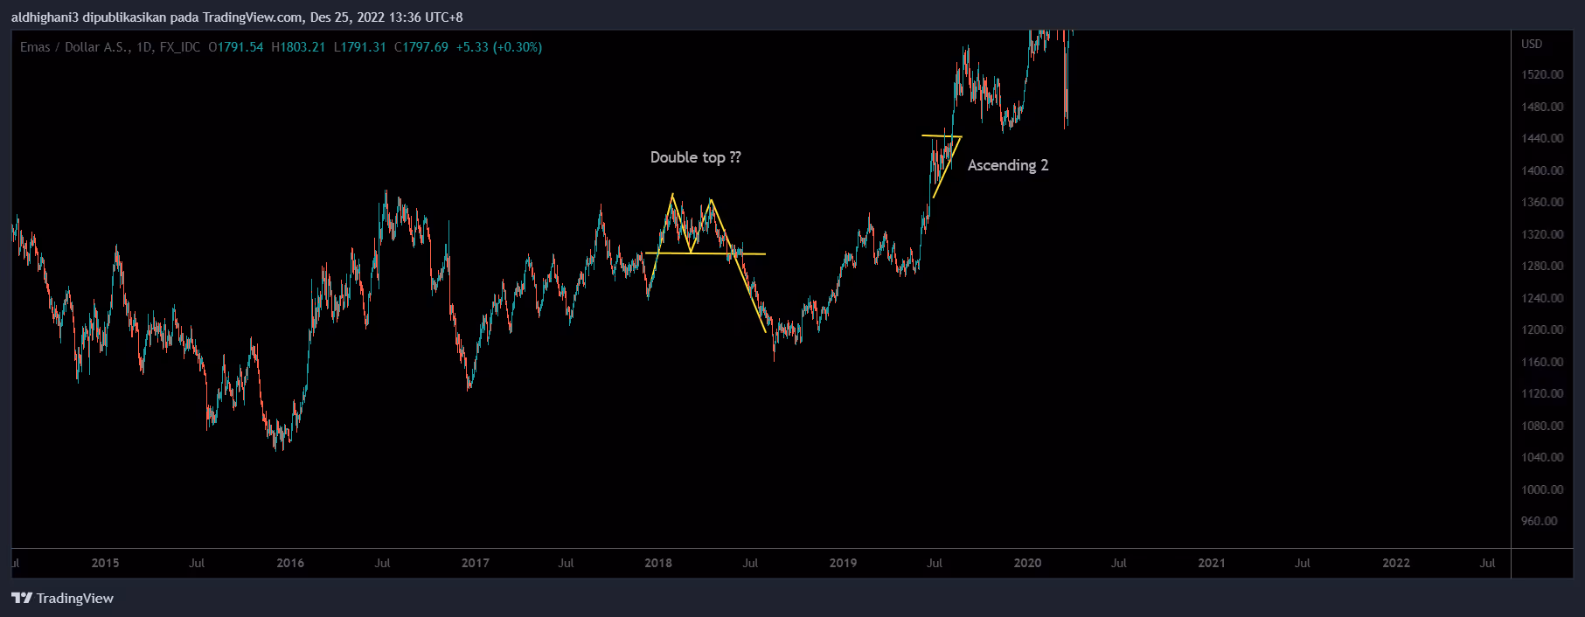Click the high price value H1803.21

pyautogui.click(x=298, y=47)
